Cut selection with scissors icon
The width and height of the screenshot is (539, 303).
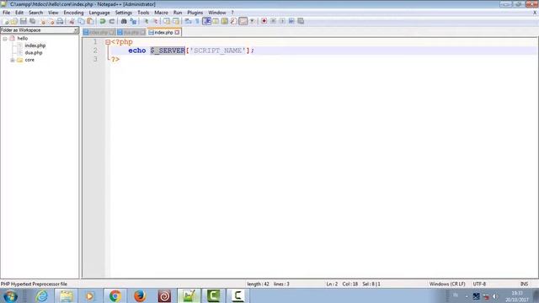click(x=72, y=21)
